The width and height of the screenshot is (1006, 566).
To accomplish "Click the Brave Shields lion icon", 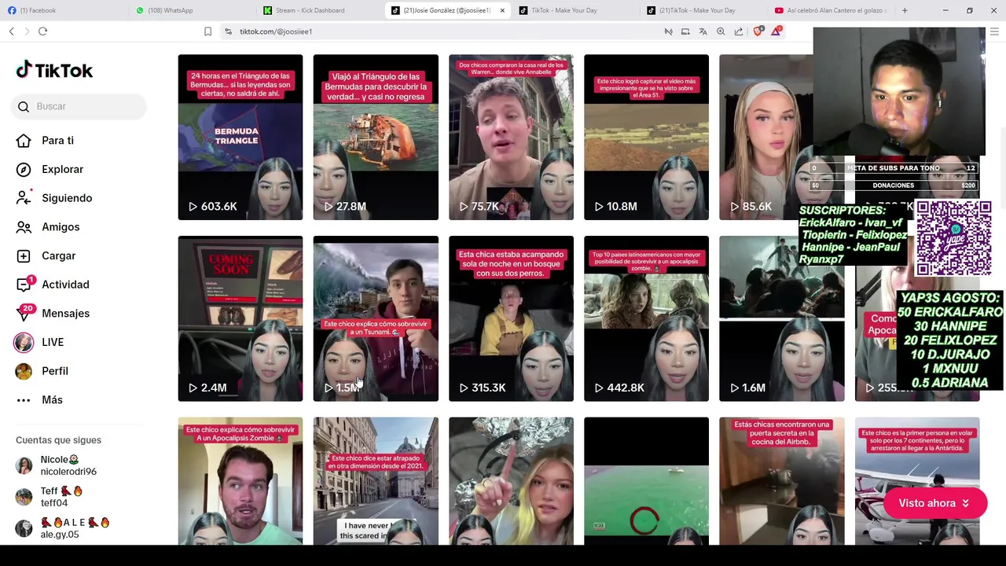I will point(758,31).
